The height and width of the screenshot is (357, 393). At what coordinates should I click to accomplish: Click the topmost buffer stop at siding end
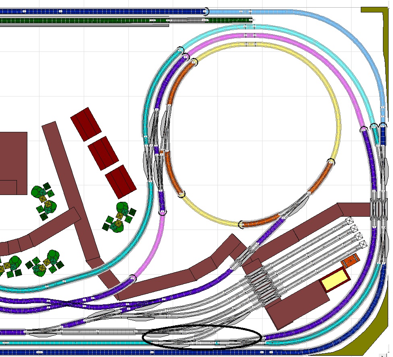point(348,221)
